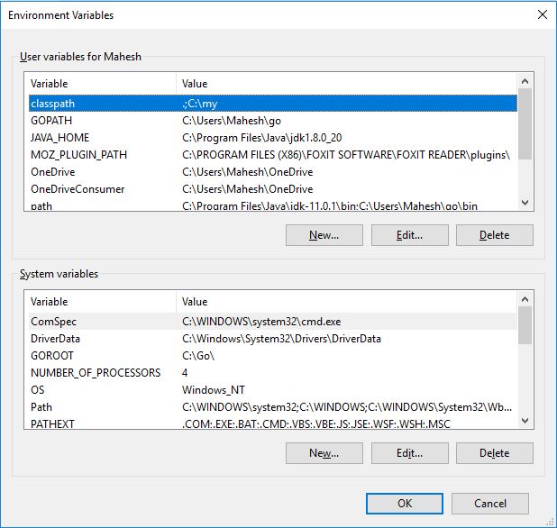Click the system variables scroll down arrow

(525, 421)
